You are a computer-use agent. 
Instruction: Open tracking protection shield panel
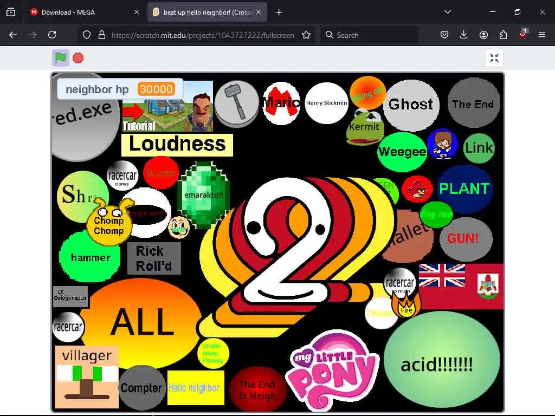click(87, 35)
